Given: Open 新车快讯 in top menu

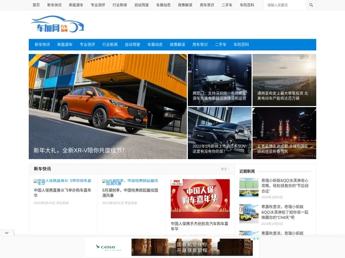Looking at the screenshot, I should point(54,5).
